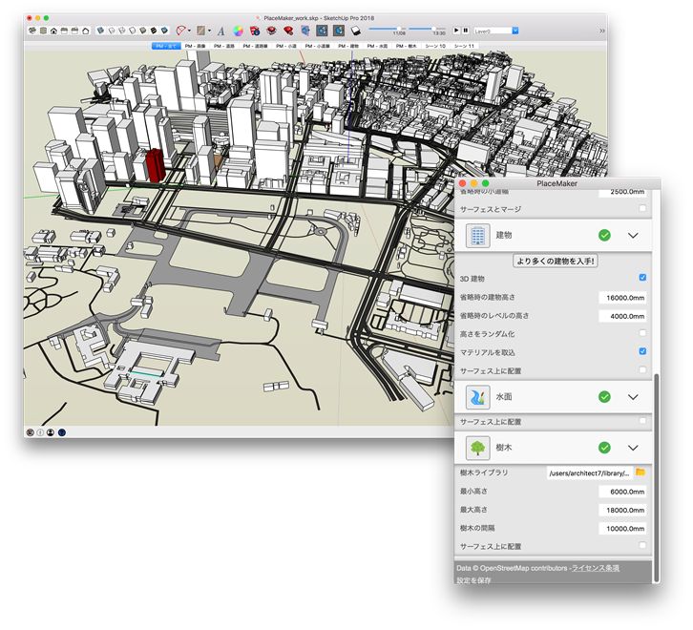Image resolution: width=693 pixels, height=630 pixels.
Task: Select the シーン 11 scene tab
Action: pos(464,46)
